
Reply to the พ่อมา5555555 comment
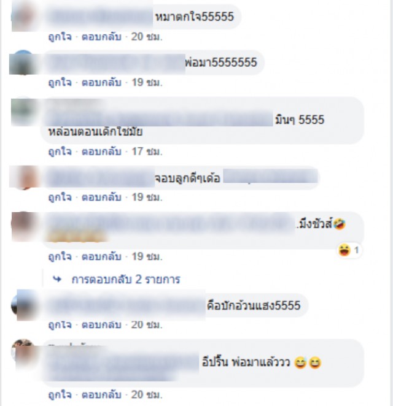101,83
